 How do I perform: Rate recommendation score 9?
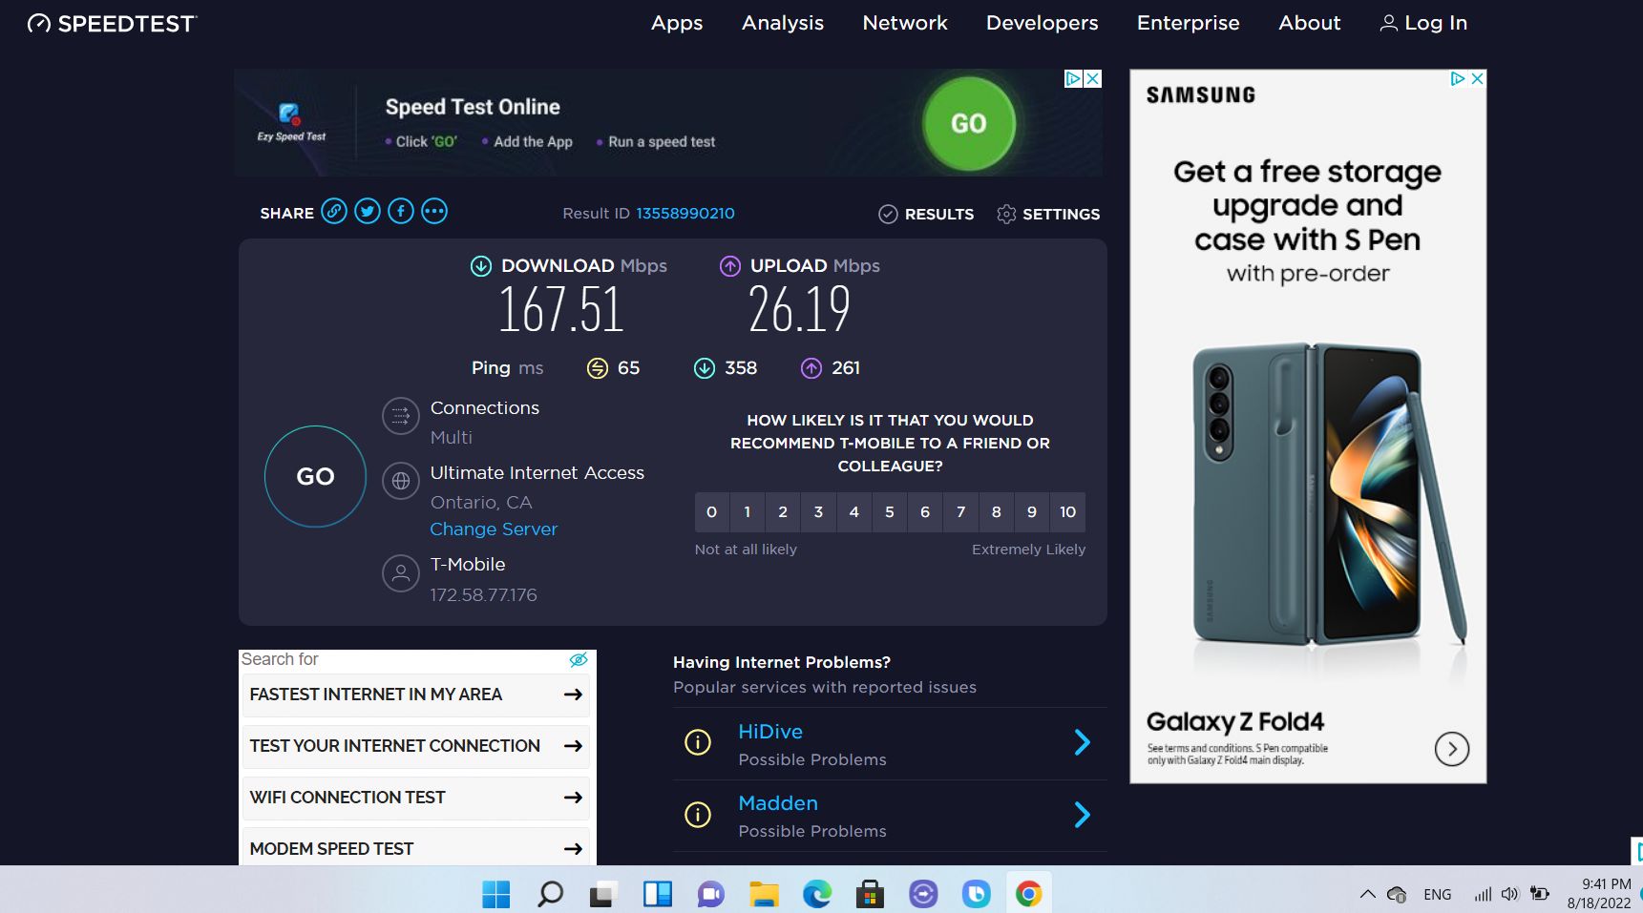click(1032, 512)
